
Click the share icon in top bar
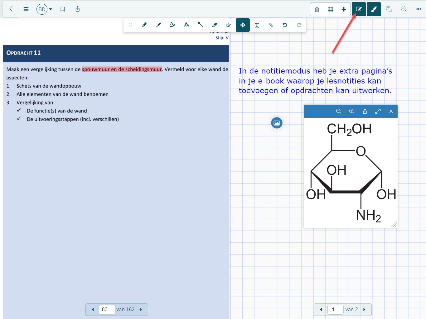pos(78,9)
